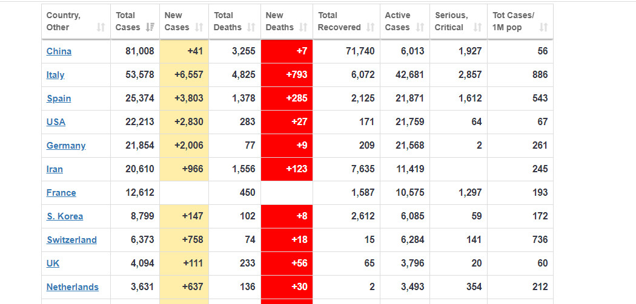
Task: Open the France country link
Action: point(61,193)
